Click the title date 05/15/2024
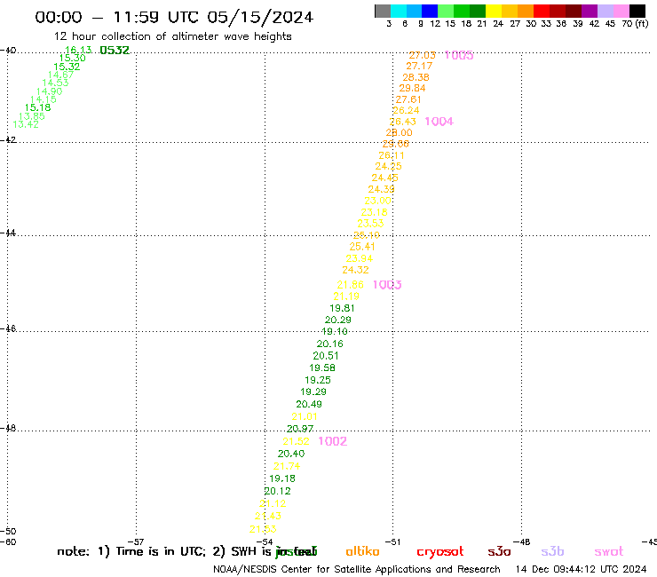Viewport: 657px width, 577px height. [x=260, y=18]
